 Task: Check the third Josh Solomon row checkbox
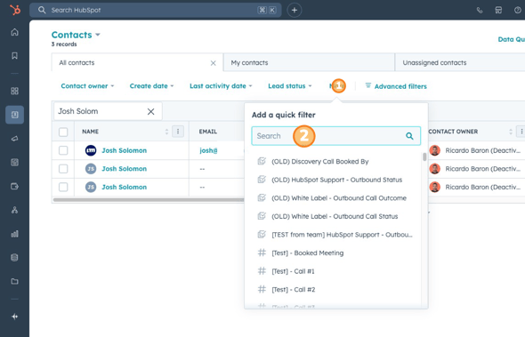(x=63, y=187)
